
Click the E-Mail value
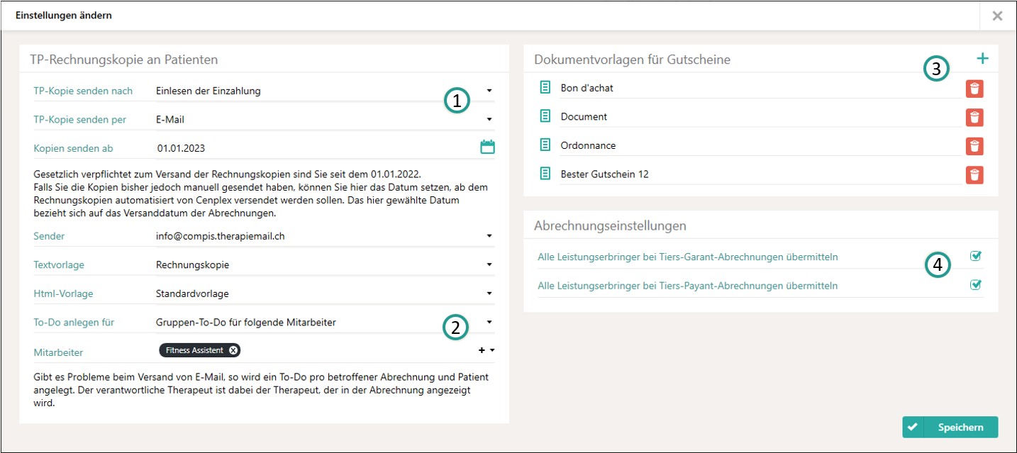[x=170, y=120]
